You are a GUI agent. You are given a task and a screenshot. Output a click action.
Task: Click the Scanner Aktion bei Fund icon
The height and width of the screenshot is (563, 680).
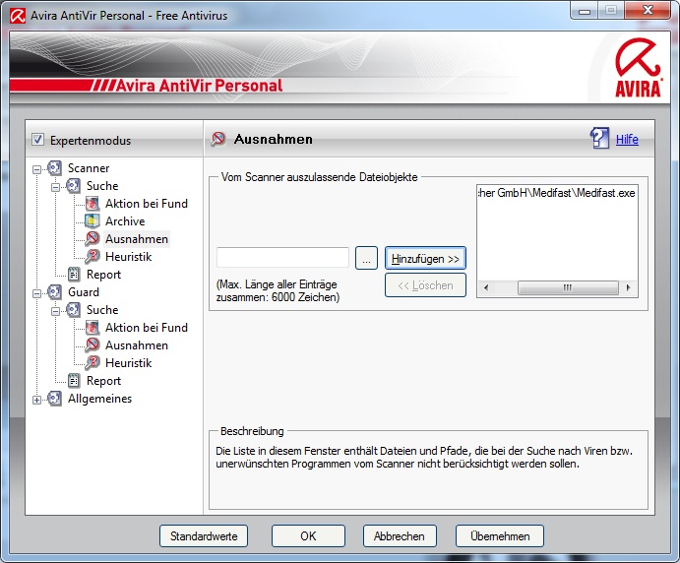[x=92, y=204]
